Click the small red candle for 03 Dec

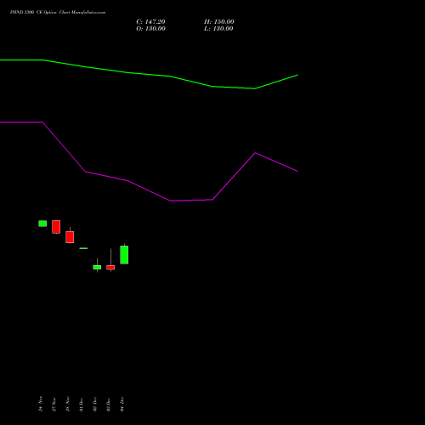coord(110,267)
